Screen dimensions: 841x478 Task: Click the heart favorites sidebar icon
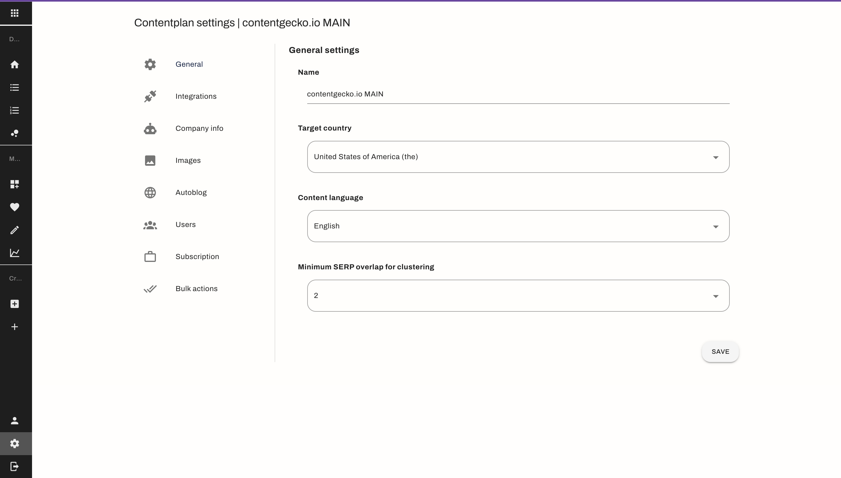[14, 207]
